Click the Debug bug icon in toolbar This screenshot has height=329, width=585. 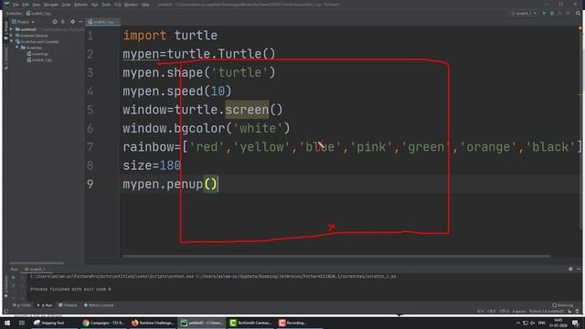point(552,14)
